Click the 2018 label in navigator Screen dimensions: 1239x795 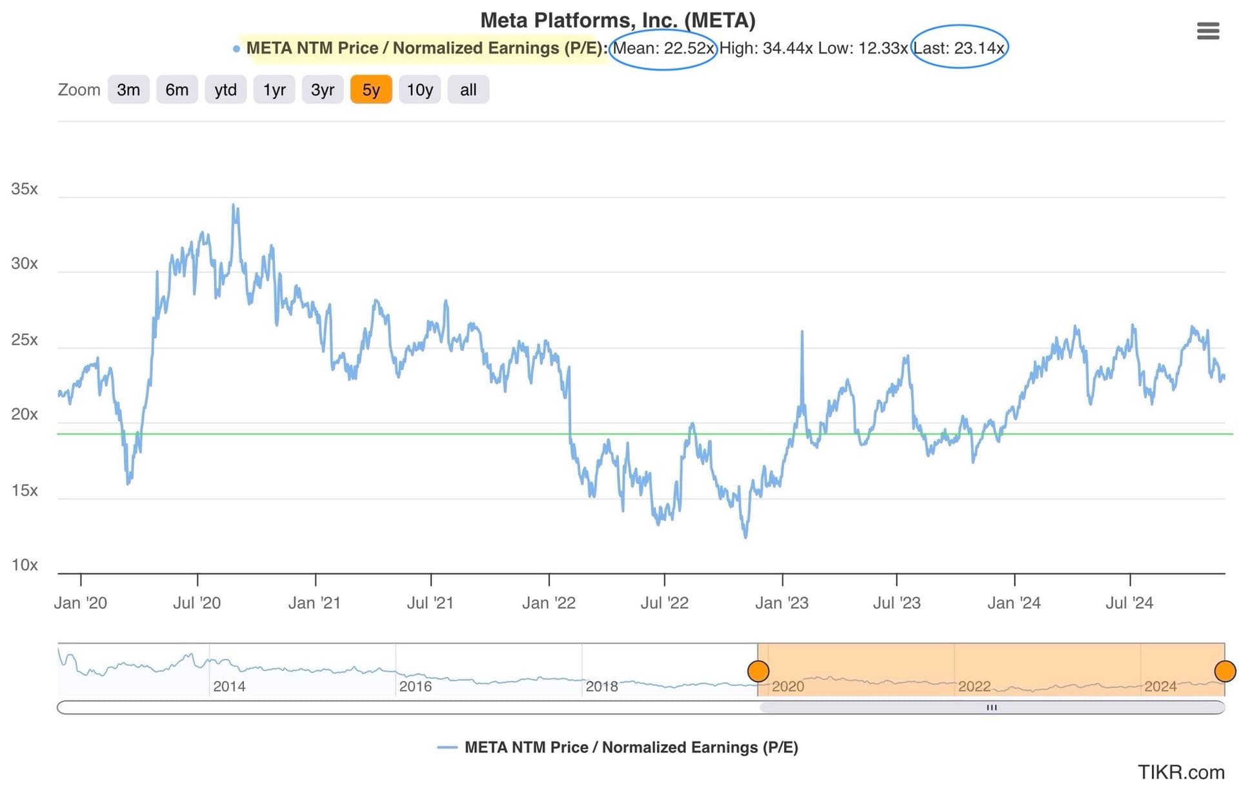(601, 686)
